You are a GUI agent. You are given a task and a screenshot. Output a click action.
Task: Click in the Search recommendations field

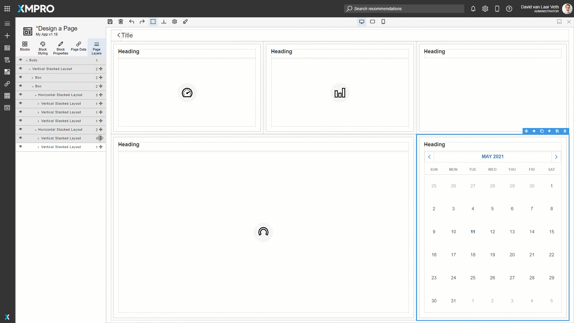click(x=404, y=9)
